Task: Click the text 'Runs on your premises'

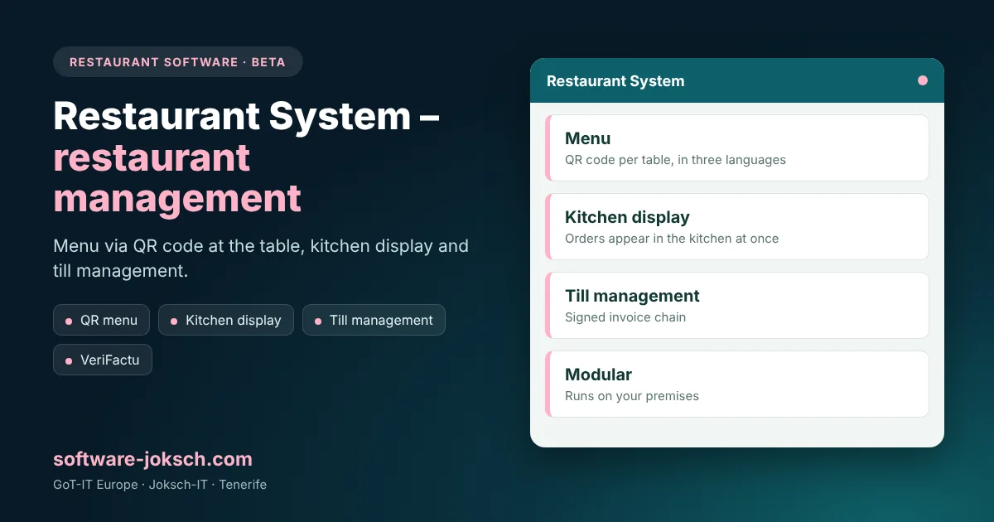Action: click(632, 396)
